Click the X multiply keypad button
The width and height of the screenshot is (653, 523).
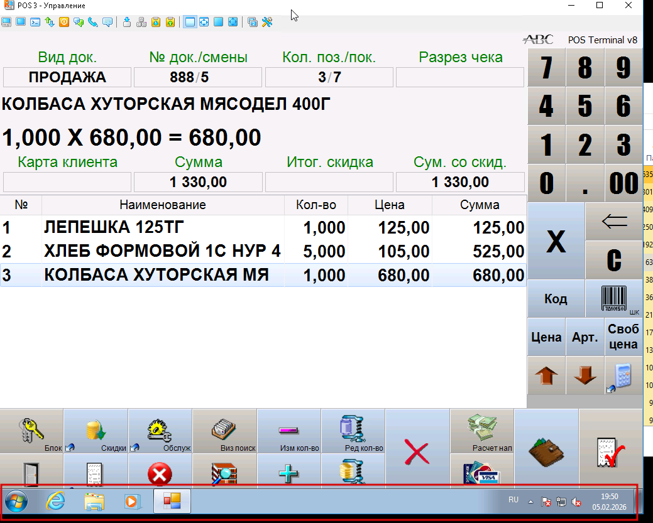pyautogui.click(x=556, y=241)
